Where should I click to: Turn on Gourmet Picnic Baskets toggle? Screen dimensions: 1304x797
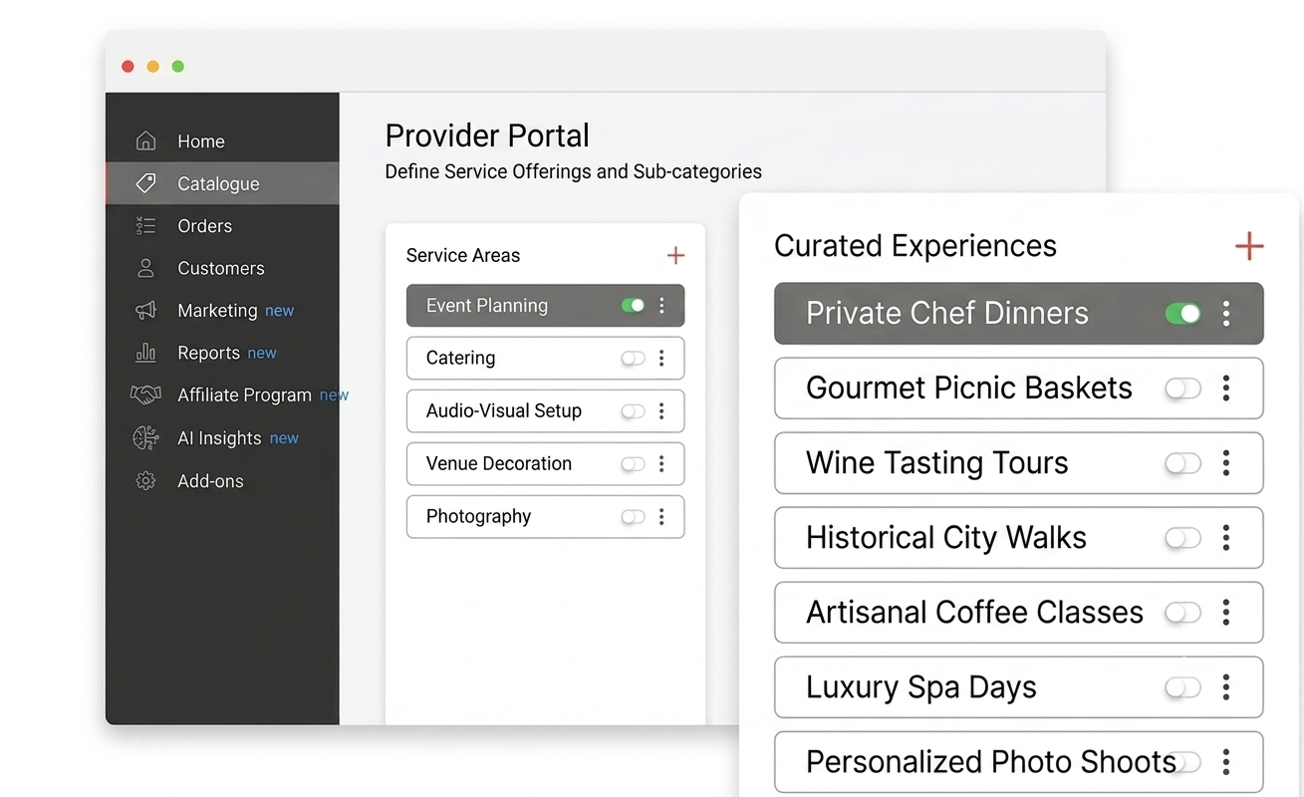(1183, 389)
